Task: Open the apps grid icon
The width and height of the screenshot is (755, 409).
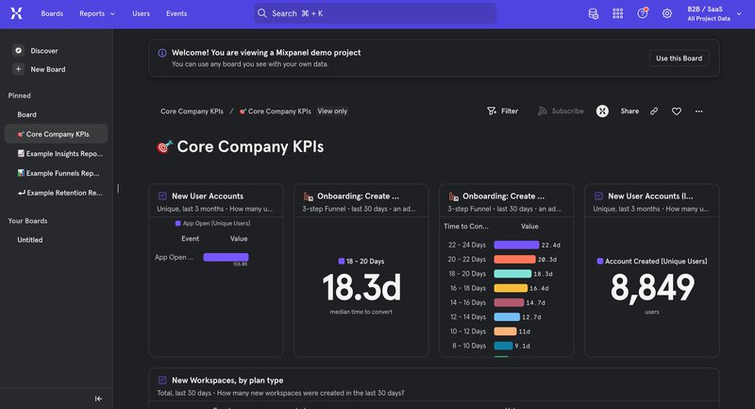Action: coord(618,13)
